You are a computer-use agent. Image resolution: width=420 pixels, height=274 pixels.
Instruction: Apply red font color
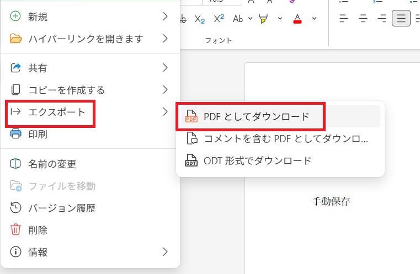click(297, 19)
